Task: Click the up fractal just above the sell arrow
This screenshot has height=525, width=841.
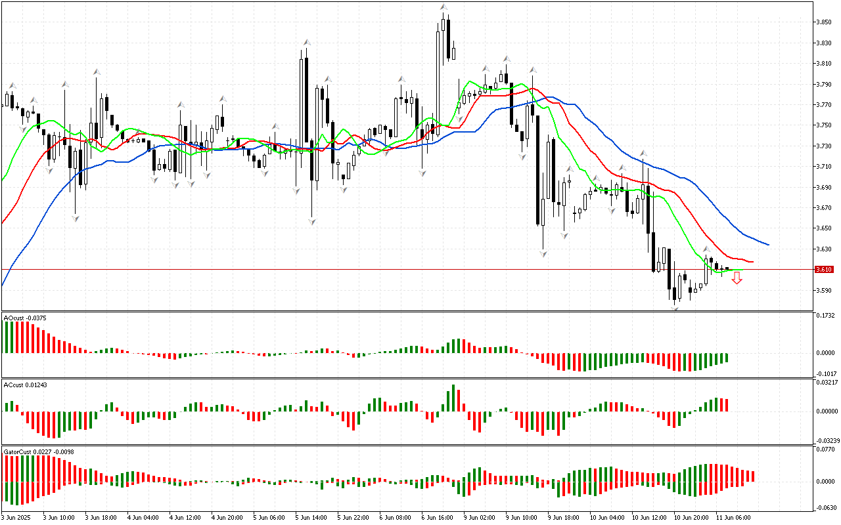Action: (706, 250)
